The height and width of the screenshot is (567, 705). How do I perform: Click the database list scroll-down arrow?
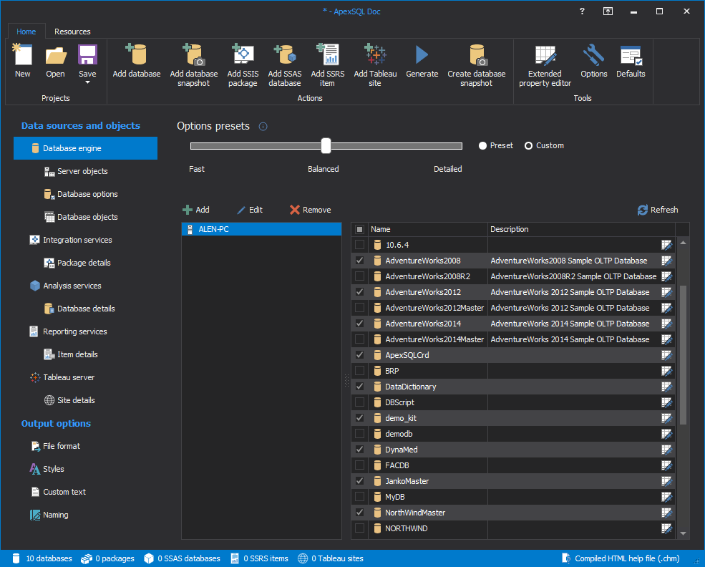tap(683, 534)
